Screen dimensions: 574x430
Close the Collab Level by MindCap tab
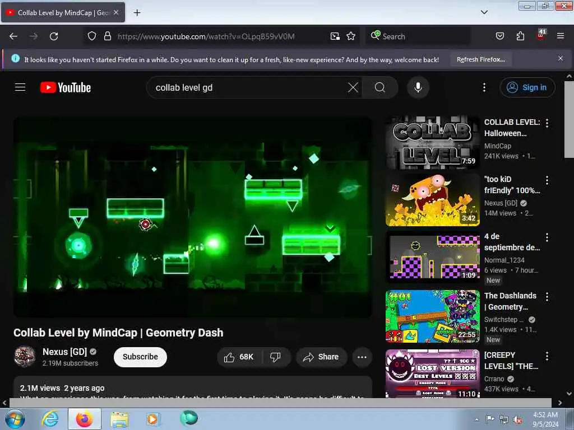pyautogui.click(x=116, y=12)
